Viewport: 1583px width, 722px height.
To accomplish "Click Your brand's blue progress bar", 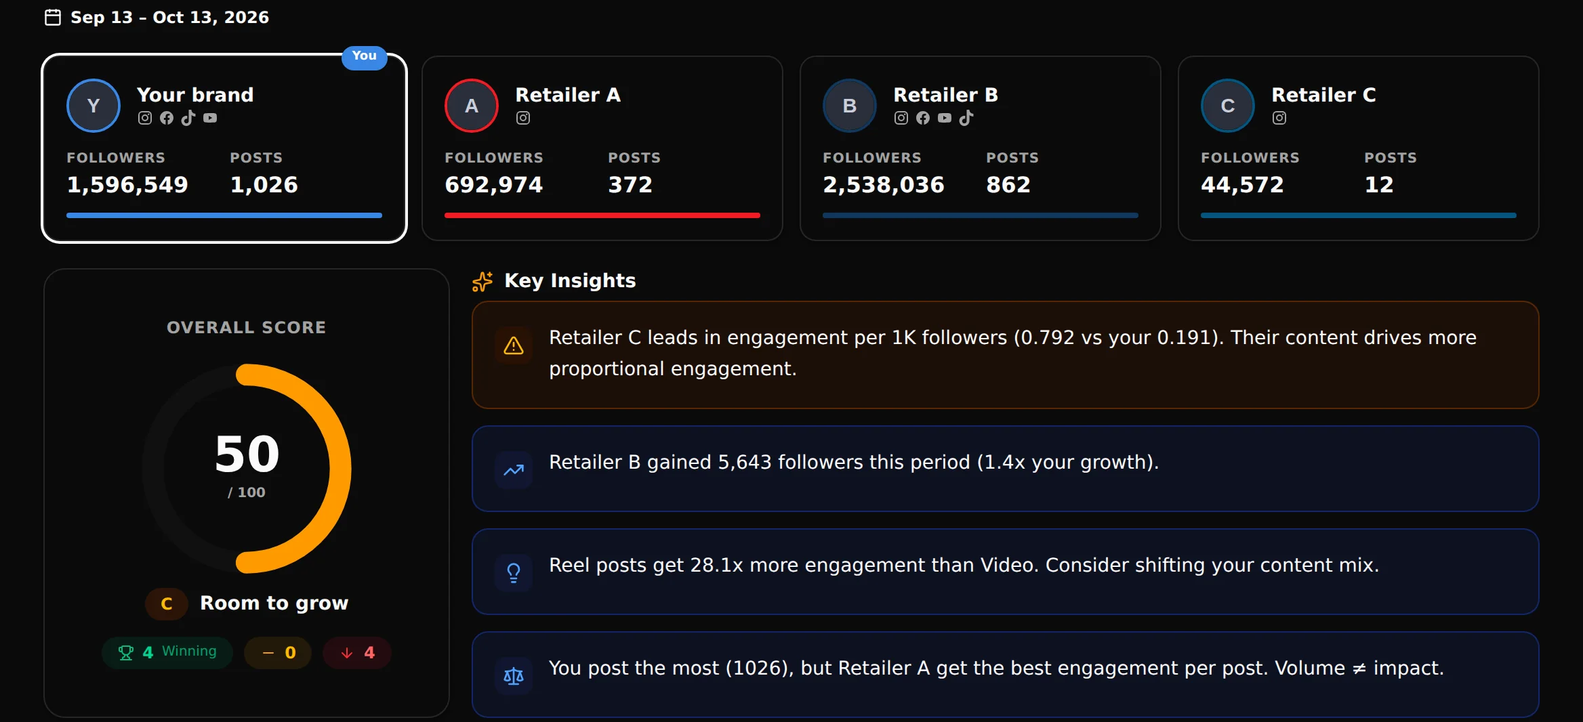I will pos(224,215).
